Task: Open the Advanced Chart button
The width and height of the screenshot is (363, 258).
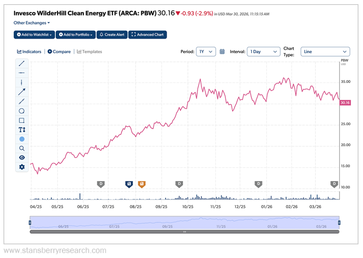Action: point(147,35)
